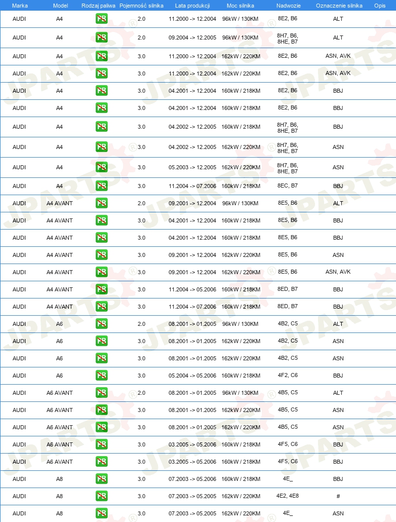The width and height of the screenshot is (396, 522).
Task: Click '162kW / 220KM' in the A8 4E_ ASN row
Action: (241, 514)
